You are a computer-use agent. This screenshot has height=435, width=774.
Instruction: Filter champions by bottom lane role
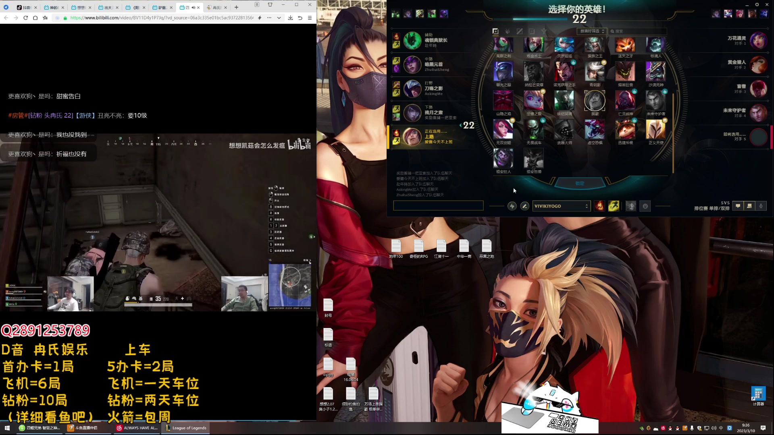[x=532, y=31]
